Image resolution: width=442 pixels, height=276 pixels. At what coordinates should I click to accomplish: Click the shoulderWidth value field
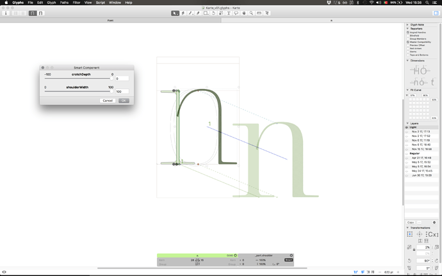[122, 92]
